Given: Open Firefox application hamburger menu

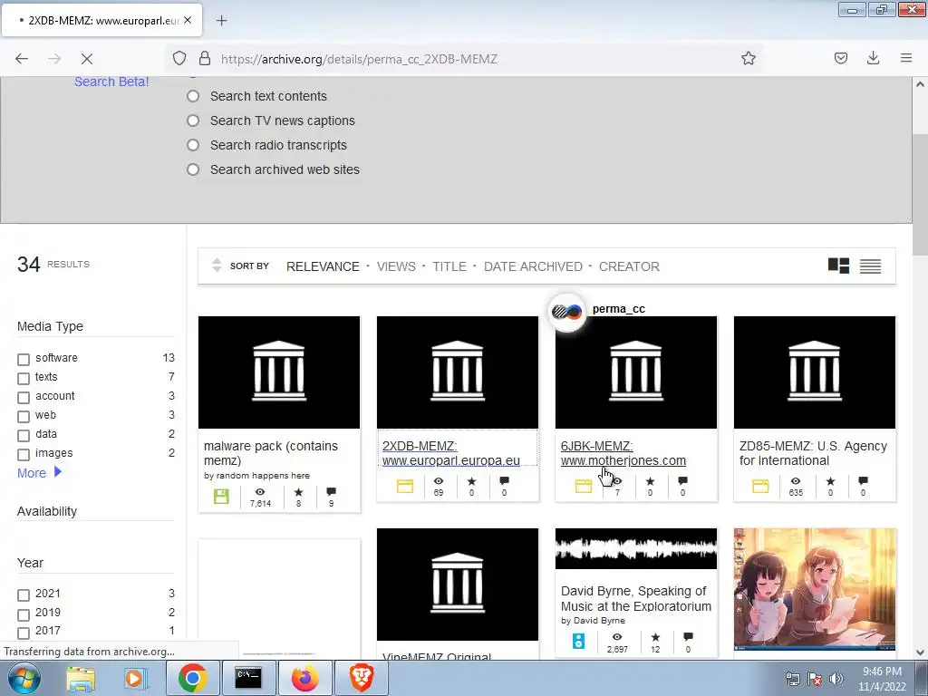Looking at the screenshot, I should coord(906,59).
